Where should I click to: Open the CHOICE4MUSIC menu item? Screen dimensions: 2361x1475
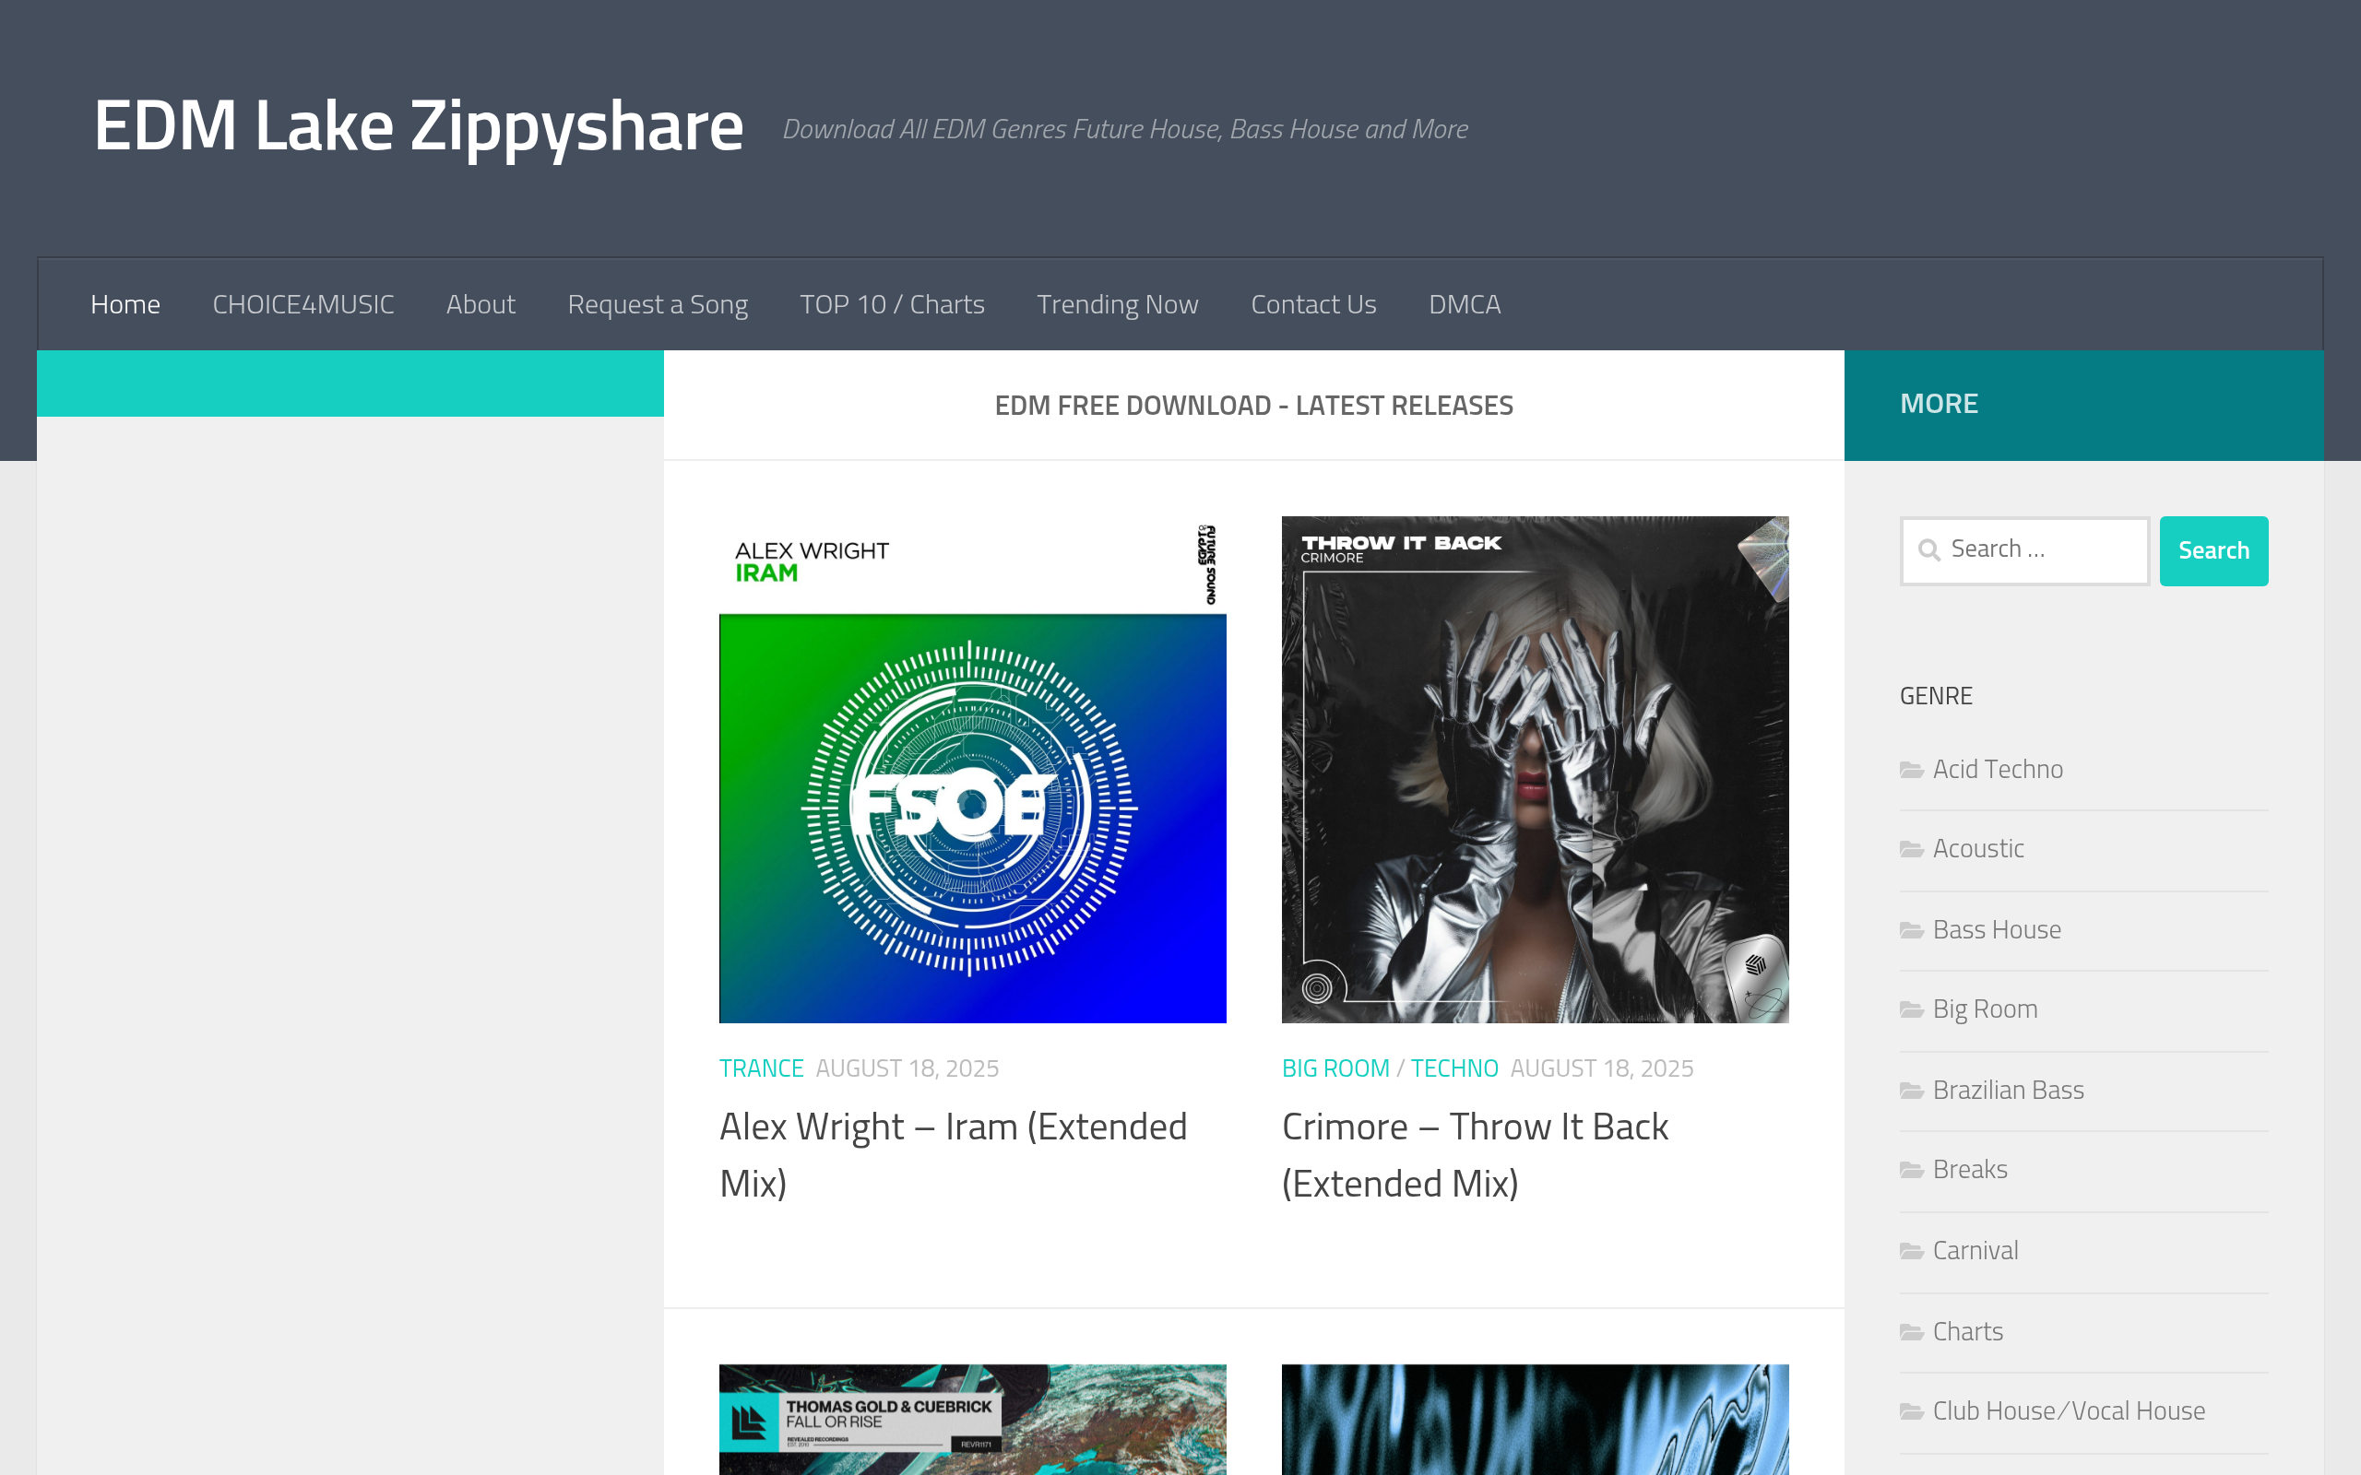click(x=303, y=304)
